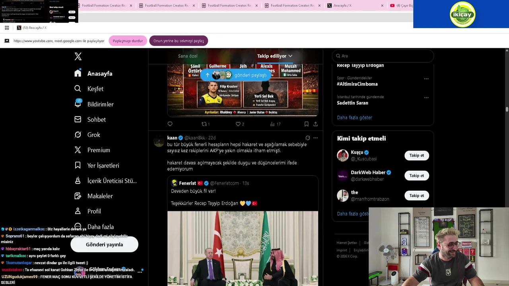The height and width of the screenshot is (286, 509).
Task: Open Fenerist quoted post author
Action: tap(187, 183)
